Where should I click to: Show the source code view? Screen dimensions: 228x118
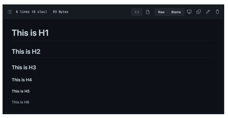(x=137, y=12)
